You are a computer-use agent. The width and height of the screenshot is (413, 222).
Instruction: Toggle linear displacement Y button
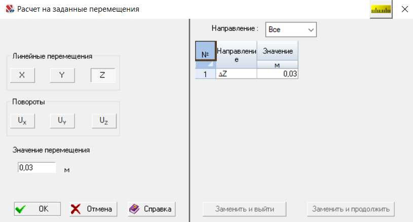[x=62, y=76]
